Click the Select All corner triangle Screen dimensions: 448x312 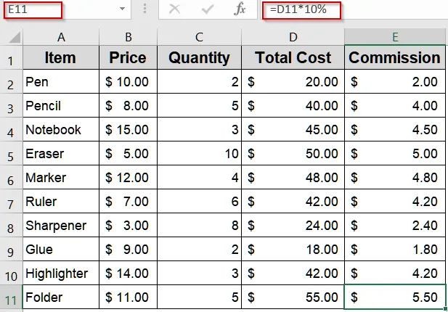[x=15, y=38]
